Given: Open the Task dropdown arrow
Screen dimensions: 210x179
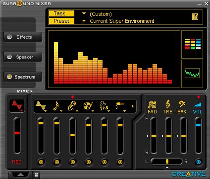Looking at the screenshot, I should (84, 13).
